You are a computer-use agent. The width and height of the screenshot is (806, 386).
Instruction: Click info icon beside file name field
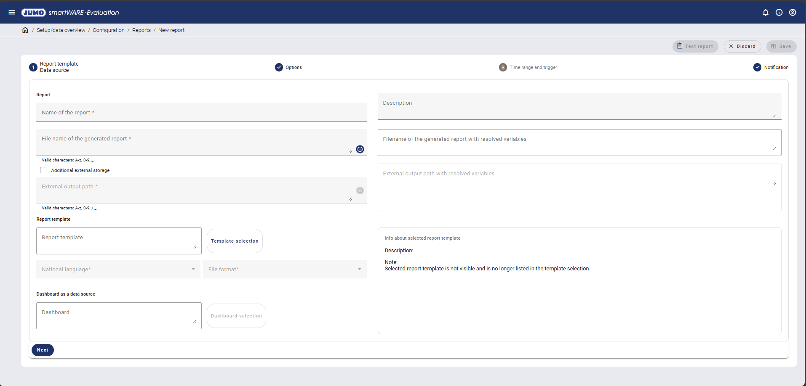[360, 149]
